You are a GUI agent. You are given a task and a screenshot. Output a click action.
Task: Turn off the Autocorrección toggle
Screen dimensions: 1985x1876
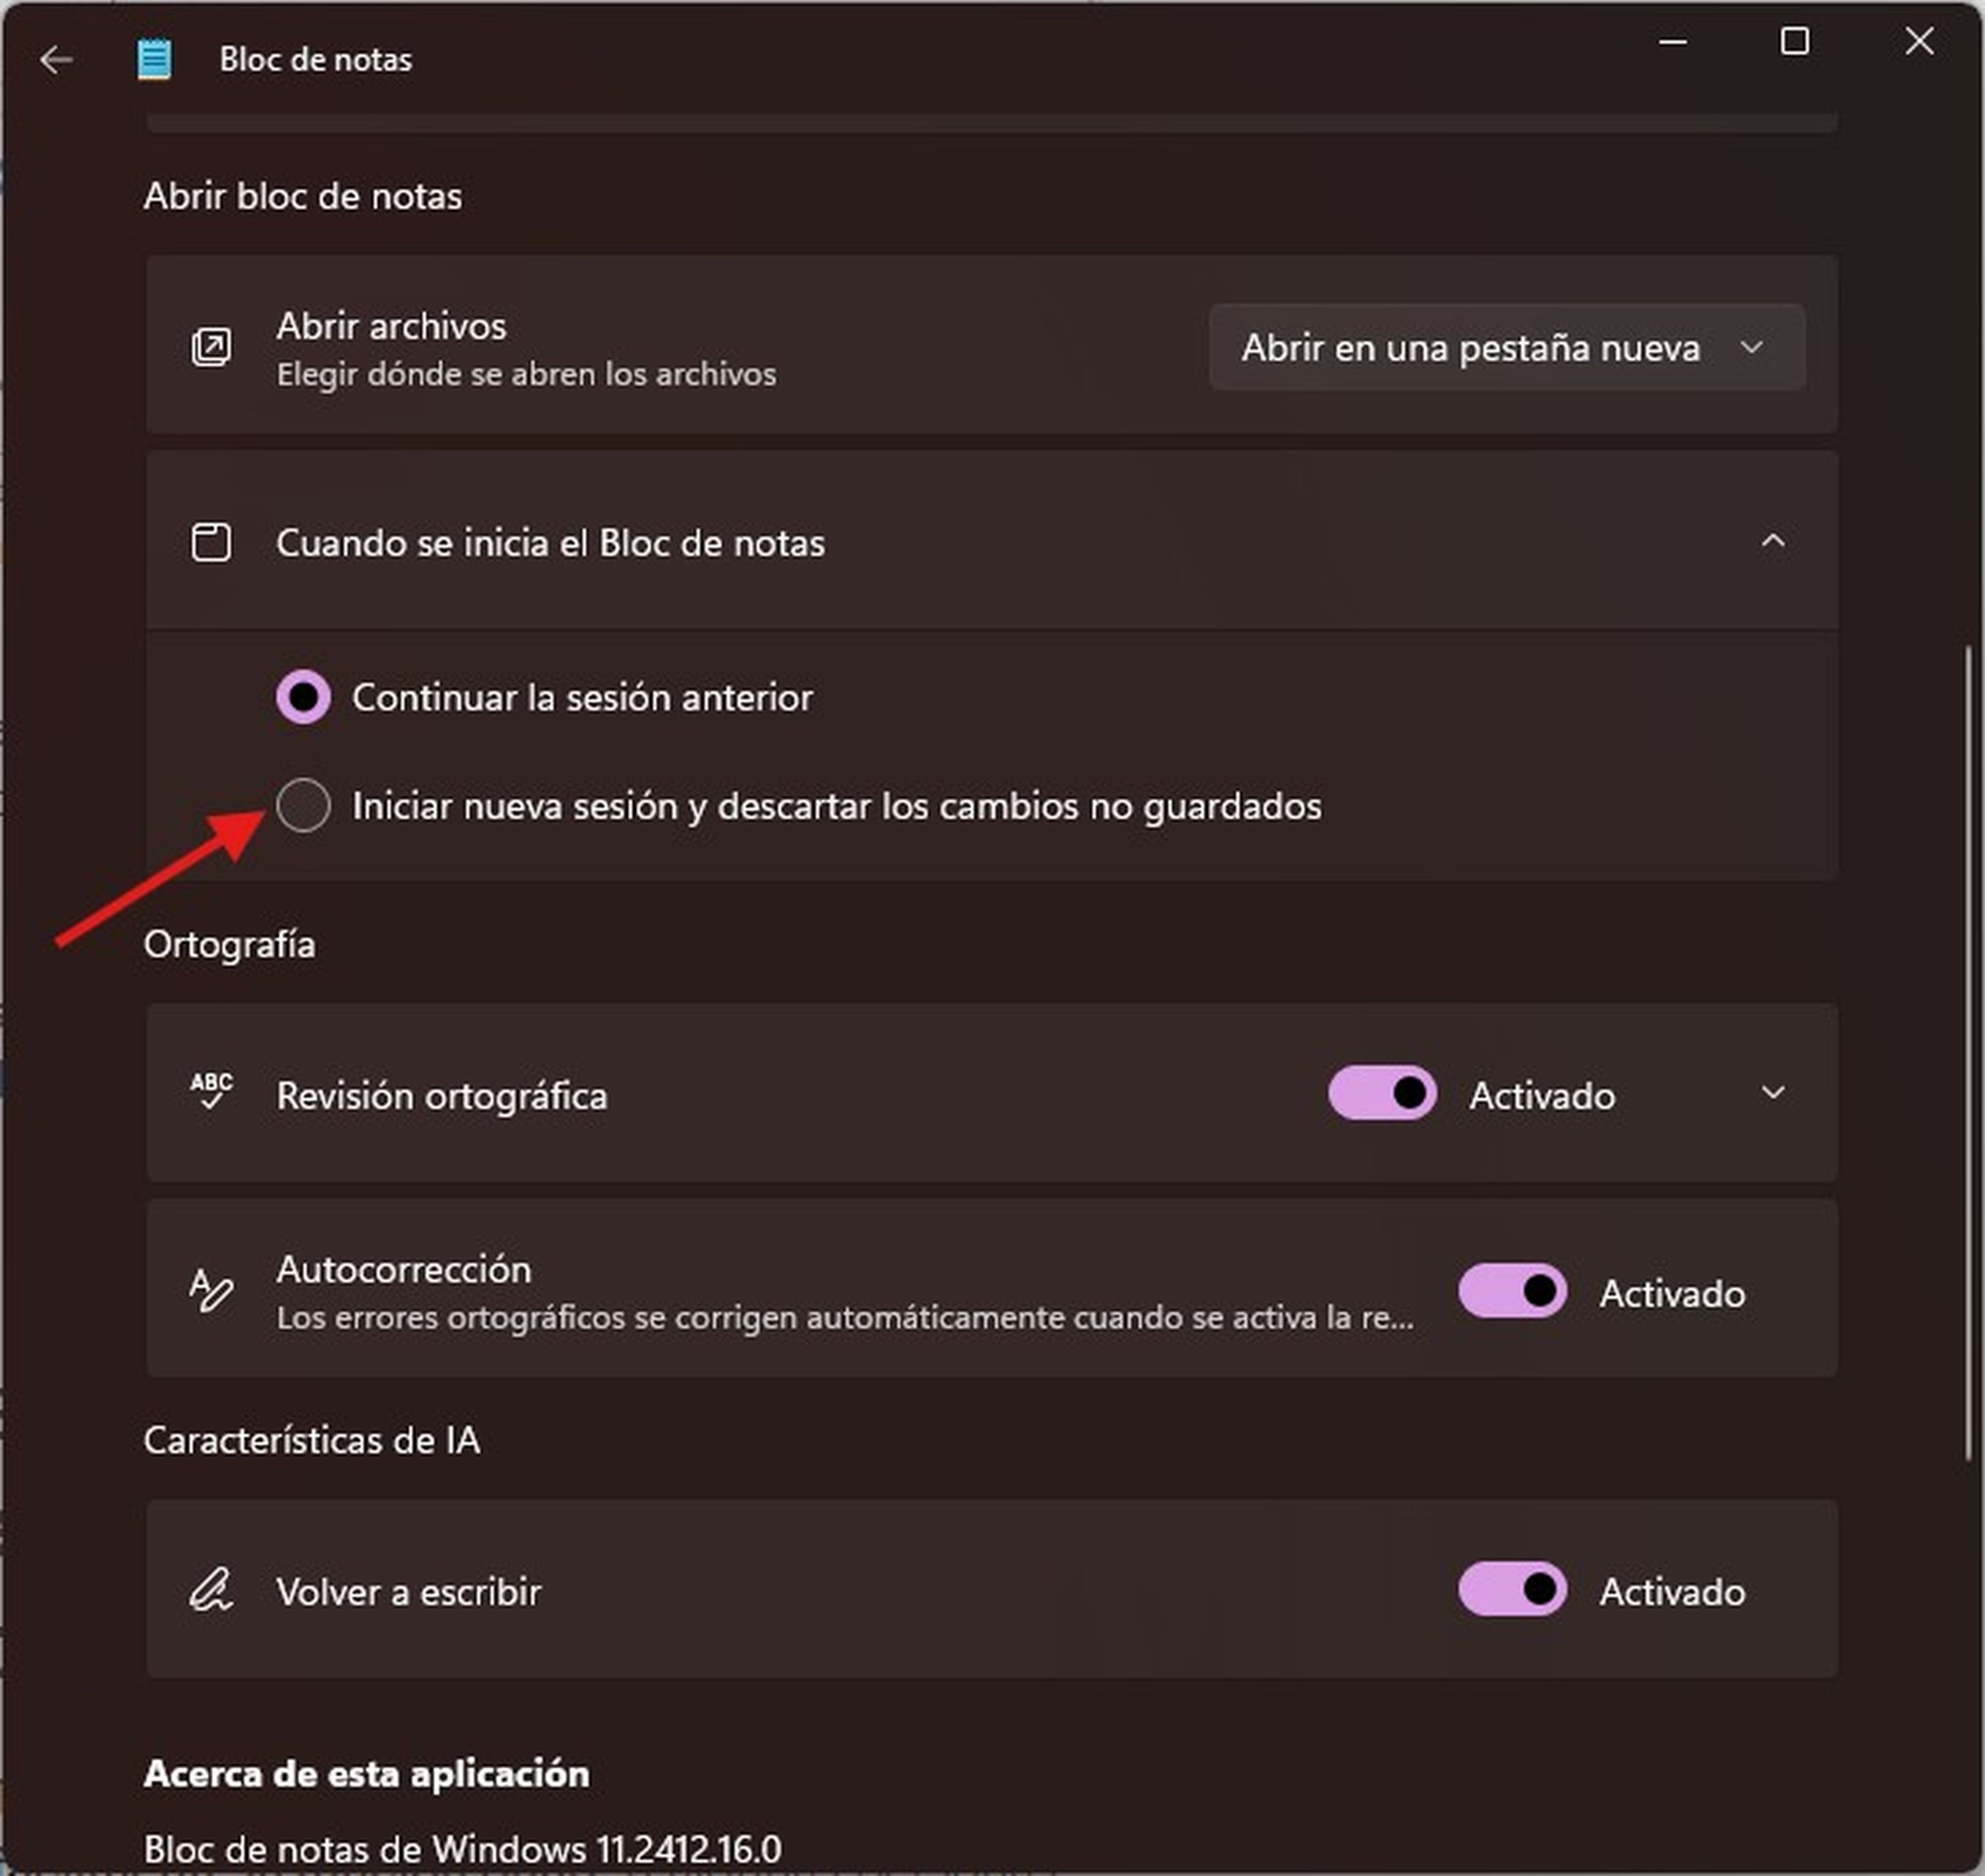[x=1512, y=1290]
